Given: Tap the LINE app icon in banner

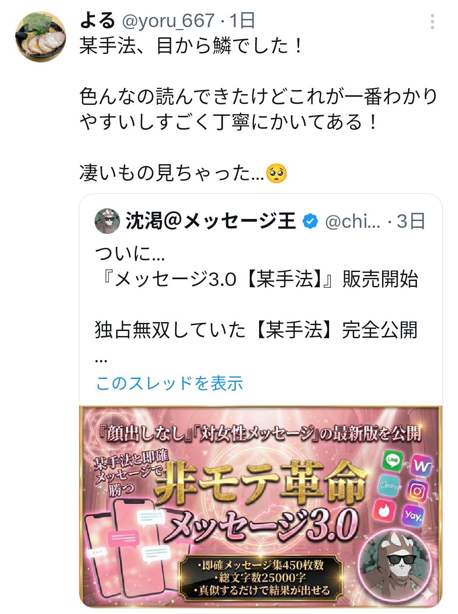Looking at the screenshot, I should (393, 460).
